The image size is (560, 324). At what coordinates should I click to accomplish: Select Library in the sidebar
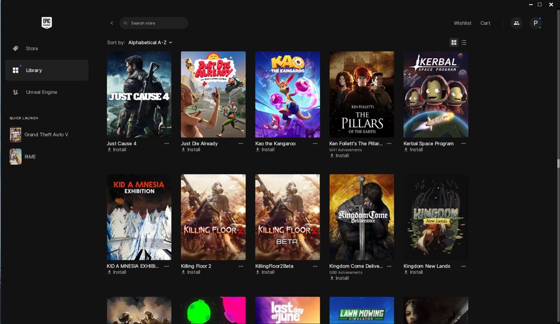point(46,70)
